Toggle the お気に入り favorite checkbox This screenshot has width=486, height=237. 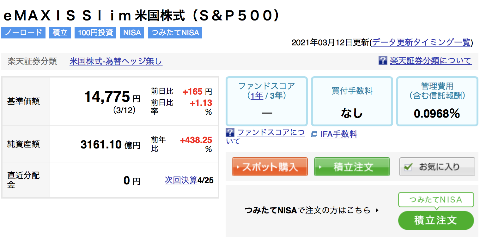[x=408, y=167]
